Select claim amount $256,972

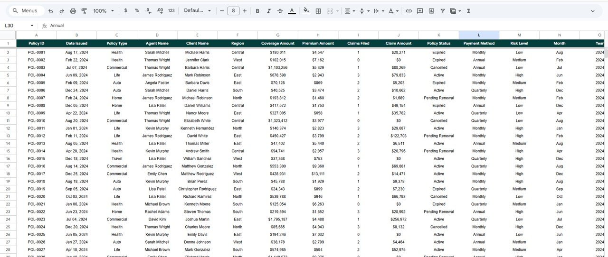[399, 220]
